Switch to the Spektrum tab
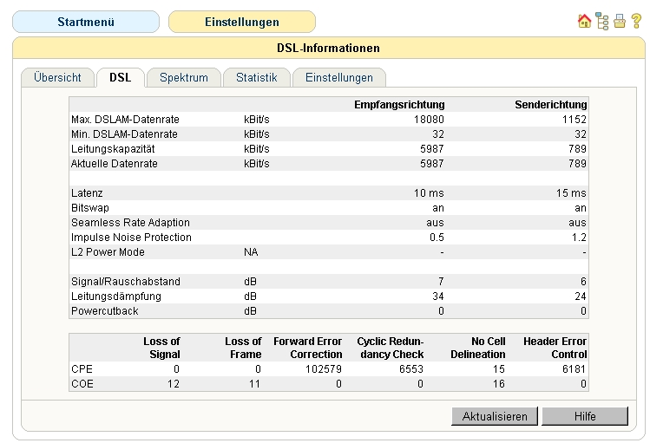Screen dimensions: 650x443 point(184,78)
